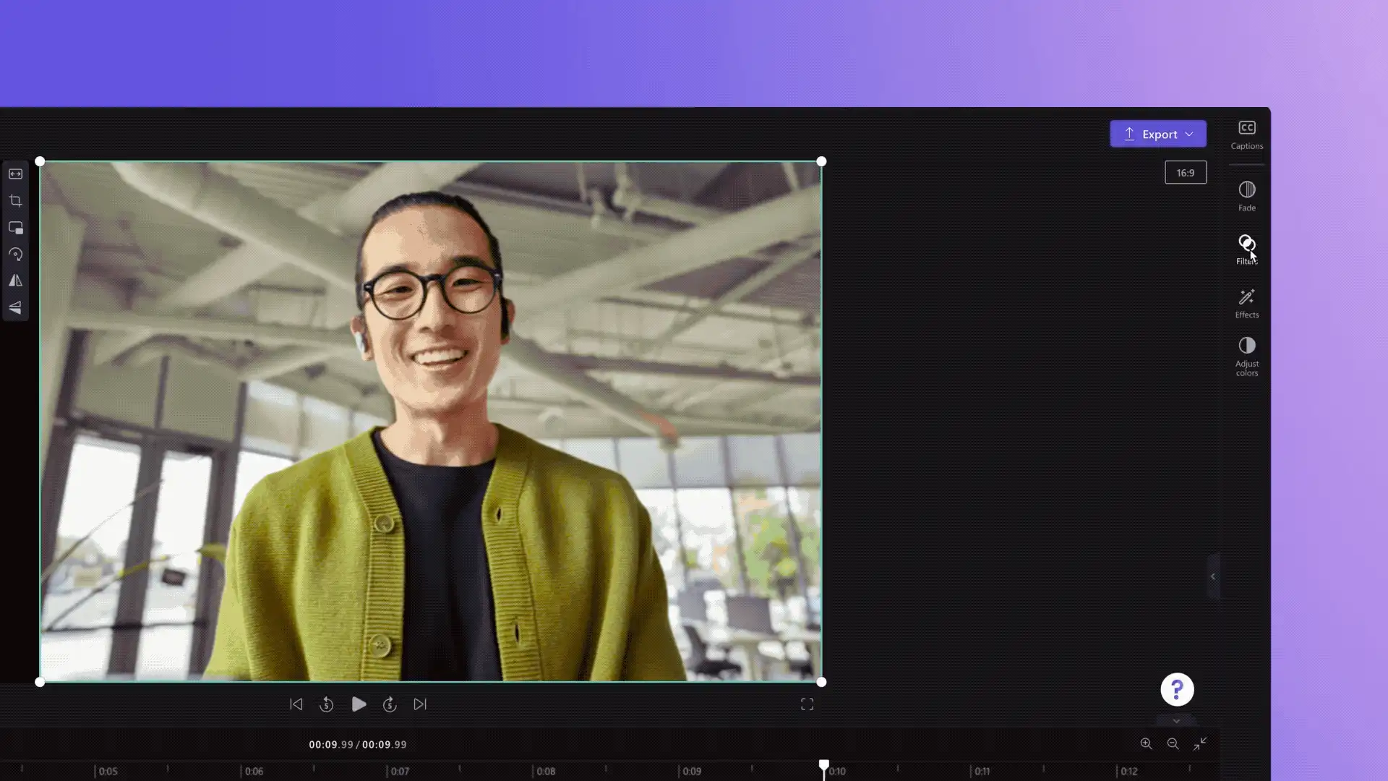Click the current timecode 00:09.99
This screenshot has height=781, width=1388.
(x=331, y=745)
